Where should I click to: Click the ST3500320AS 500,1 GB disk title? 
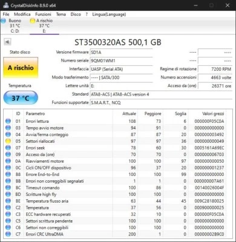[118, 42]
